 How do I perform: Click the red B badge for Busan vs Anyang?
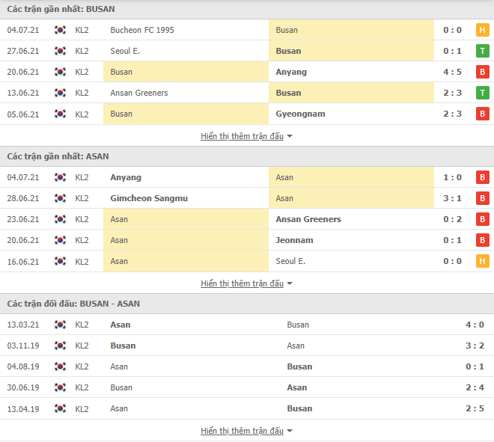tap(482, 72)
